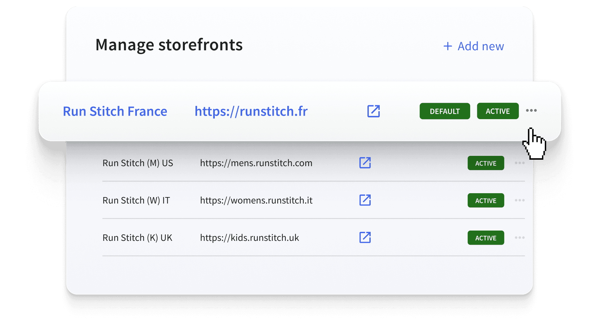This screenshot has height=322, width=599.
Task: Click Add new storefront link
Action: coord(480,46)
